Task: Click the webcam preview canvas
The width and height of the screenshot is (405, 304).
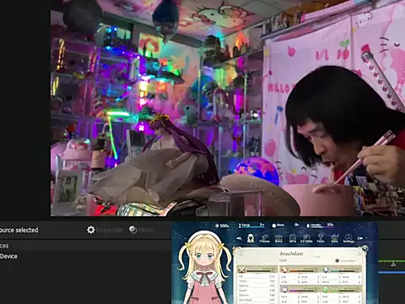Action: [x=228, y=108]
